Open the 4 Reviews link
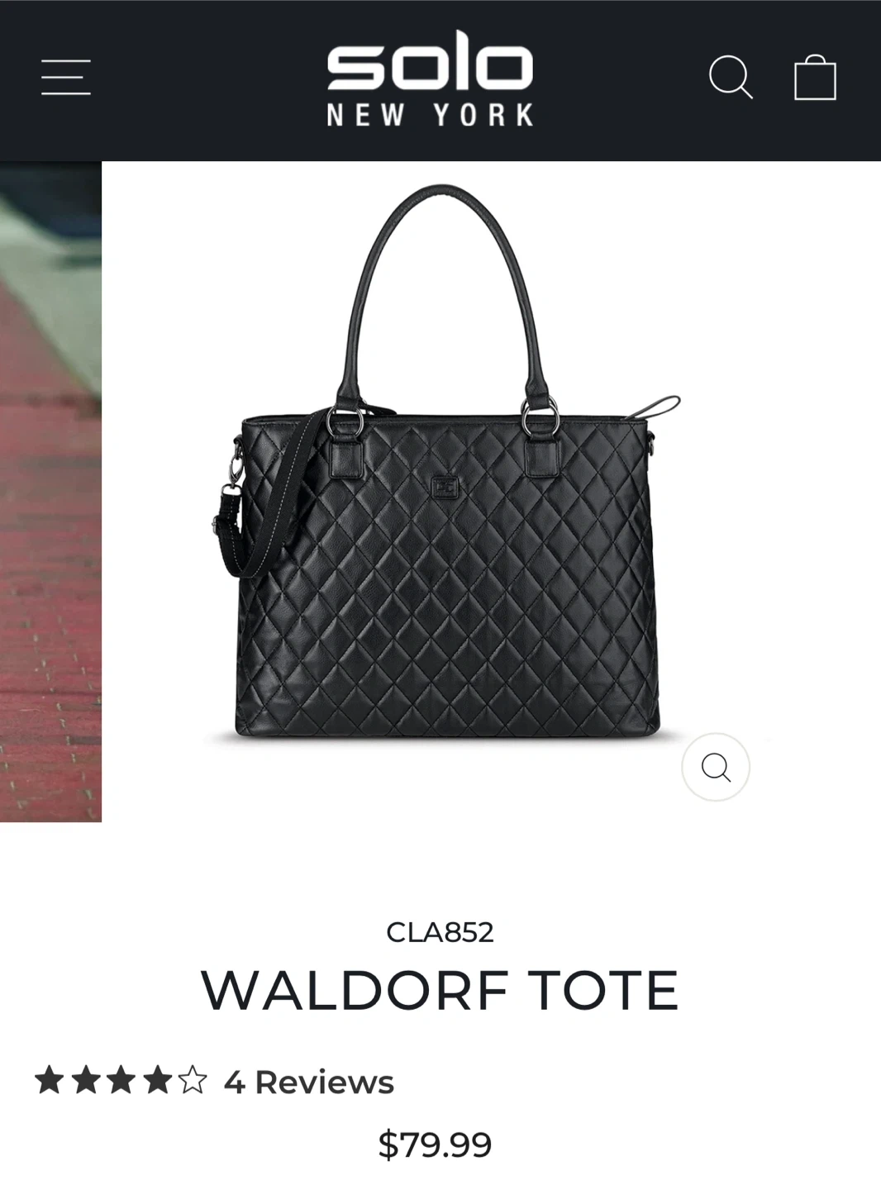Screen dimensions: 881x1190 point(309,1082)
